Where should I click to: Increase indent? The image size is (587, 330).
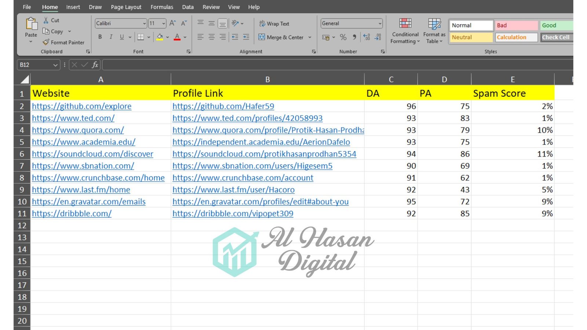pos(246,37)
